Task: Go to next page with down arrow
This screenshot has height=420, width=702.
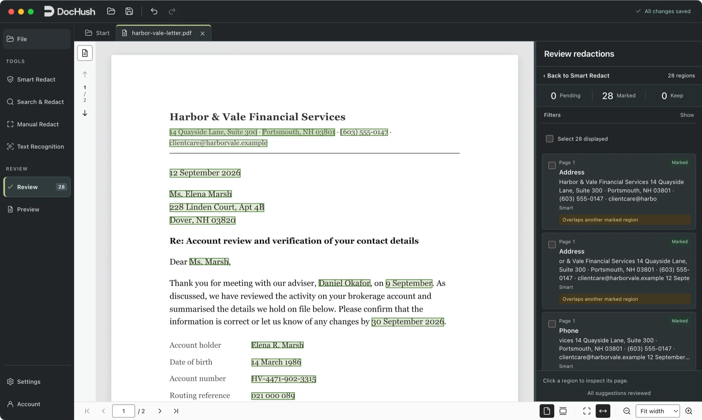Action: pyautogui.click(x=85, y=113)
